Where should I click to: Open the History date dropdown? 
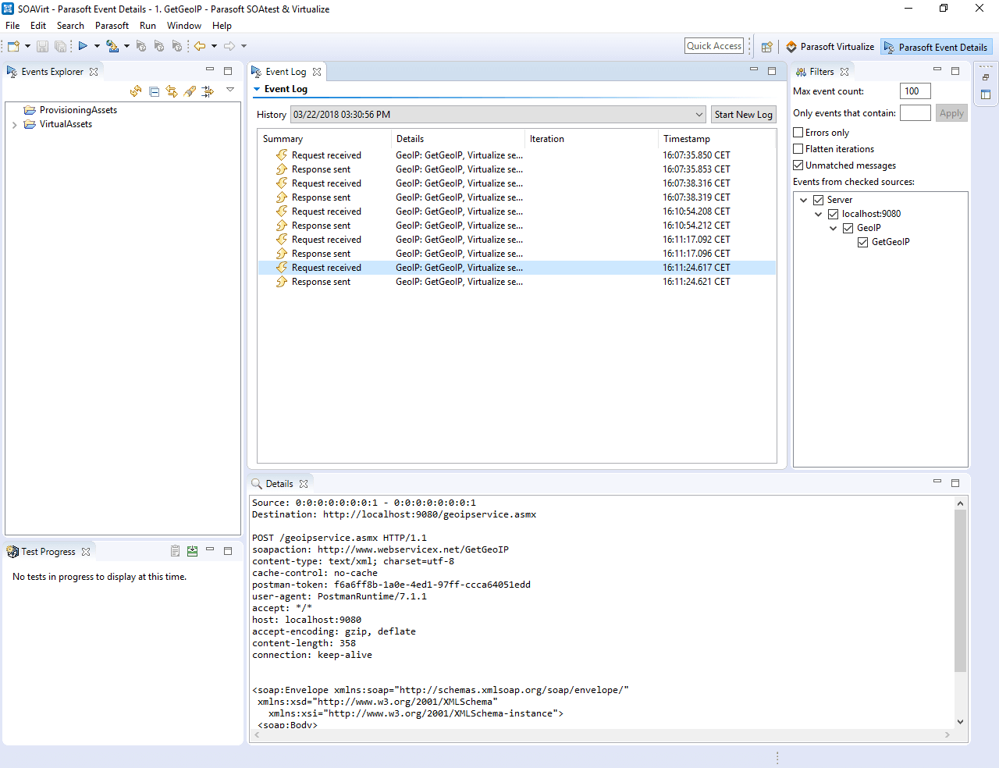(699, 115)
